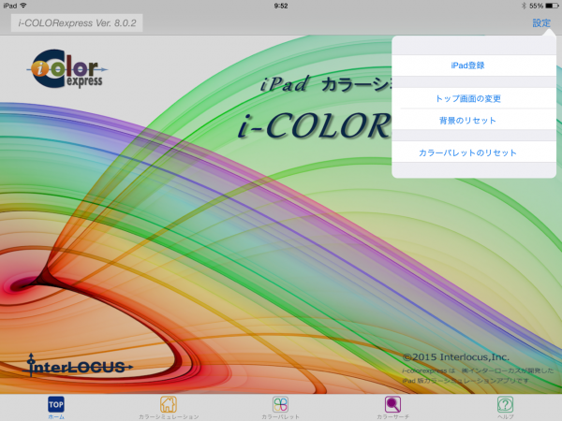
Task: Choose カラーパレットのリセット menu entry
Action: click(474, 152)
